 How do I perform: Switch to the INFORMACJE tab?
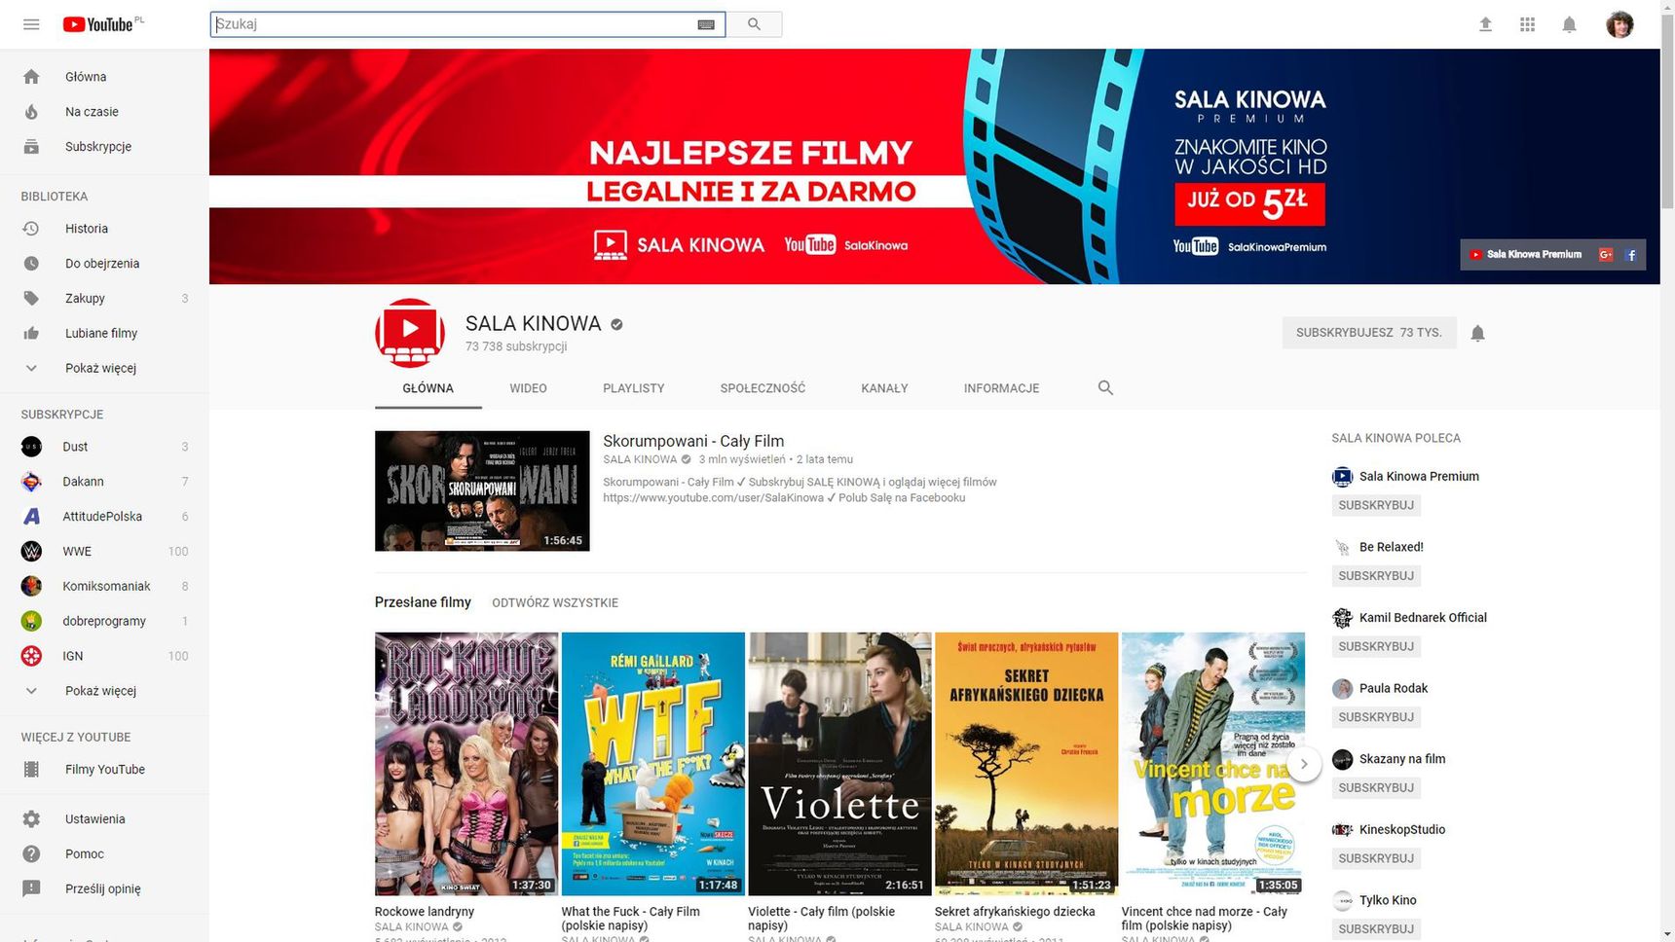click(x=1001, y=388)
